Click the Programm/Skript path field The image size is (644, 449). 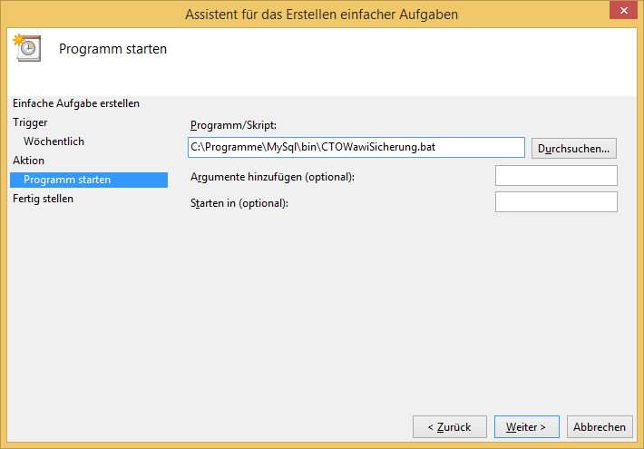(x=356, y=147)
